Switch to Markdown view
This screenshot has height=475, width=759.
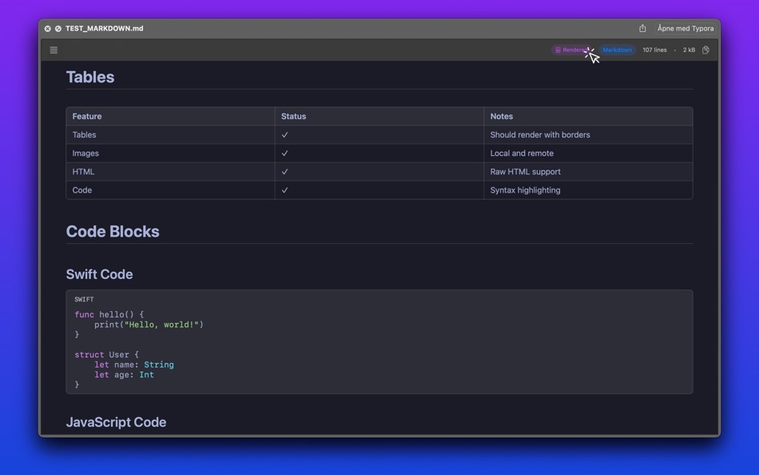tap(616, 50)
